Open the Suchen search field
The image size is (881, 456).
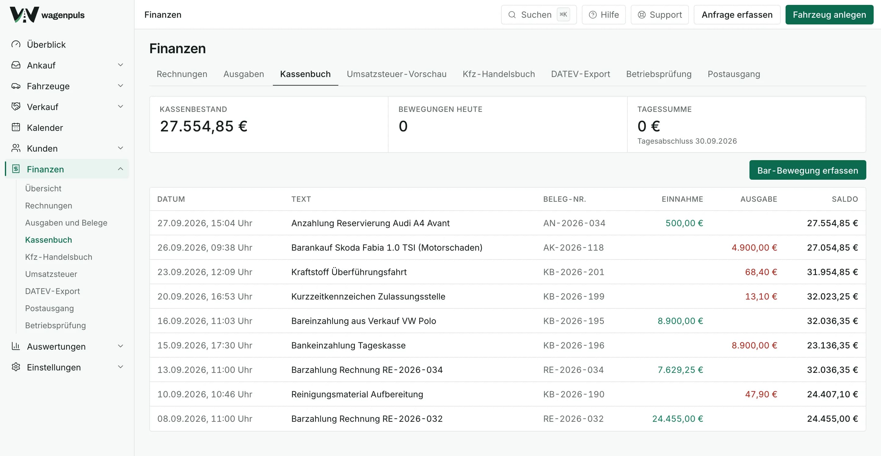click(539, 15)
